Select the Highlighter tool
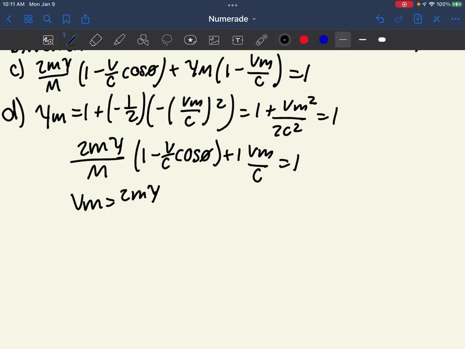This screenshot has width=465, height=349. pos(119,40)
